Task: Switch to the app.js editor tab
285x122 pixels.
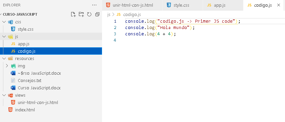Action: tap(223, 5)
